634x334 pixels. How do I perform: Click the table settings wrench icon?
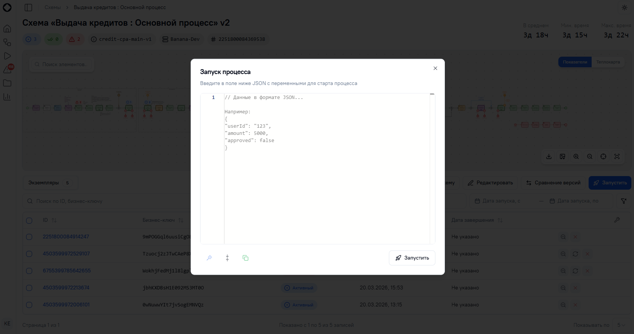617,220
